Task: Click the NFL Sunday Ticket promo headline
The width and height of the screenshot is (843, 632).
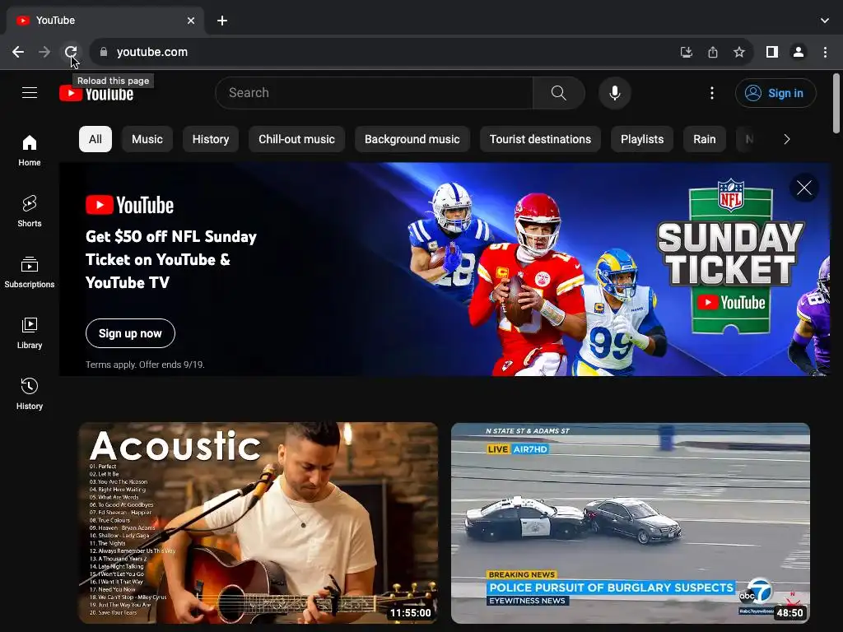Action: coord(171,259)
